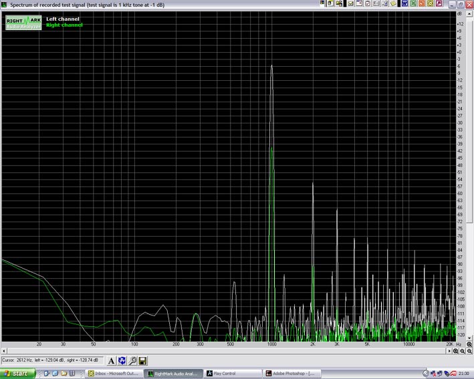The image size is (474, 379).
Task: Click the envelope New Message shortcut icon
Action: (351, 3)
